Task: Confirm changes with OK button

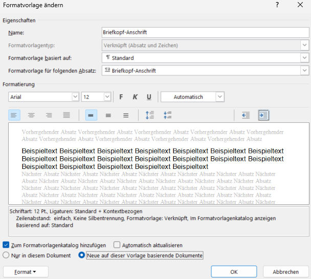Action: click(233, 272)
